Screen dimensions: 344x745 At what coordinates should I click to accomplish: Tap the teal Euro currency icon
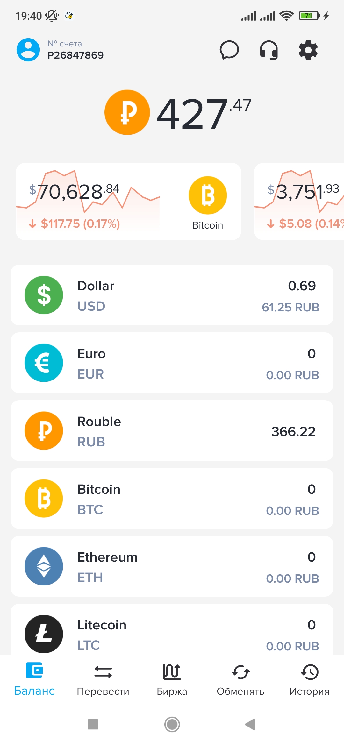[x=44, y=363]
